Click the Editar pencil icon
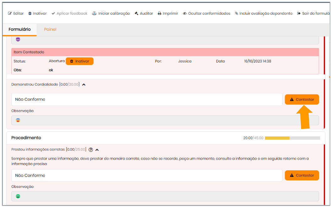Image resolution: width=331 pixels, height=207 pixels. [x=10, y=13]
